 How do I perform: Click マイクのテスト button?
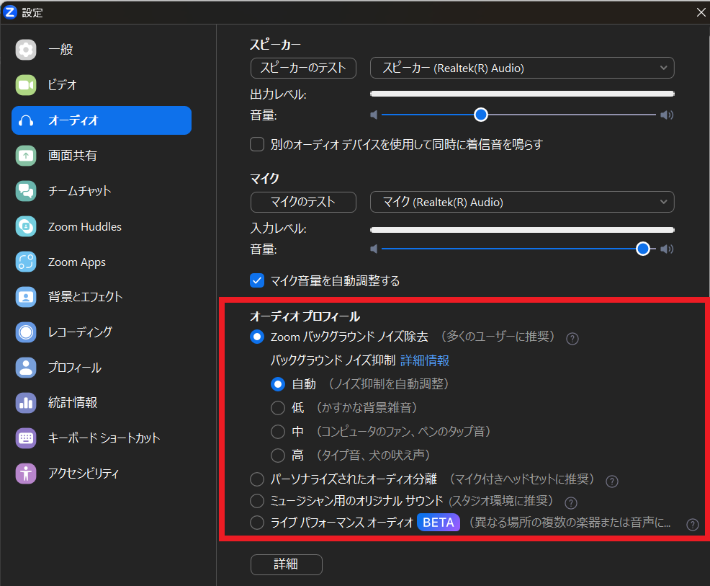(x=303, y=202)
